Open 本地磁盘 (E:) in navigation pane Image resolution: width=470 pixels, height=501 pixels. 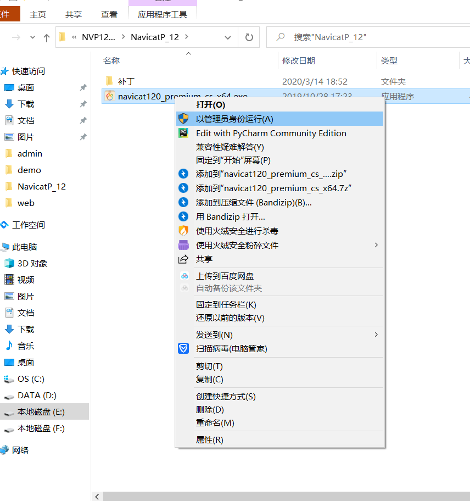44,411
